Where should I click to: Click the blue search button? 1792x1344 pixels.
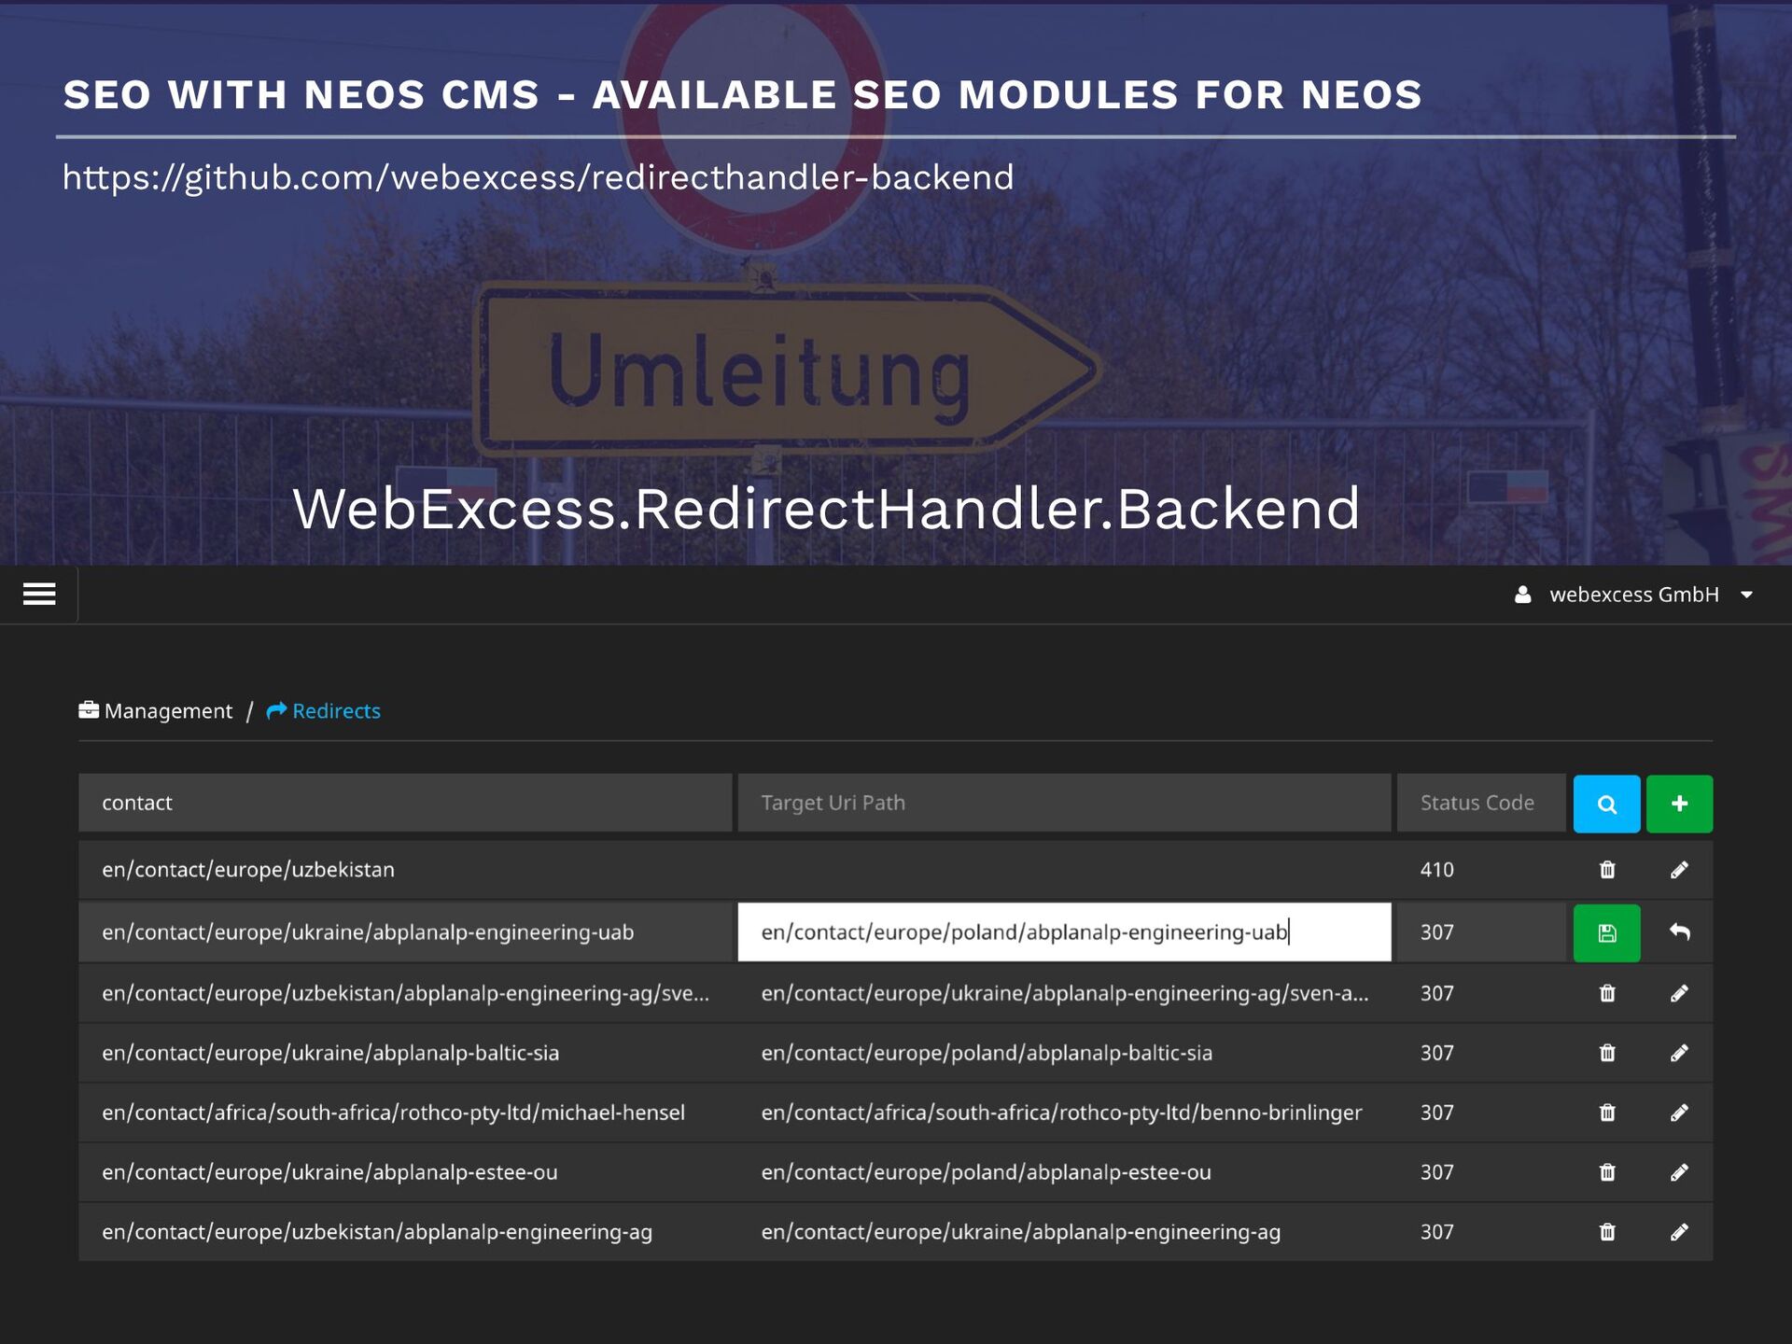(x=1606, y=804)
